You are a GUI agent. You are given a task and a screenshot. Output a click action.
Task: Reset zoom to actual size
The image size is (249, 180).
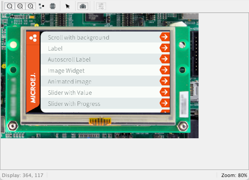pos(20,6)
